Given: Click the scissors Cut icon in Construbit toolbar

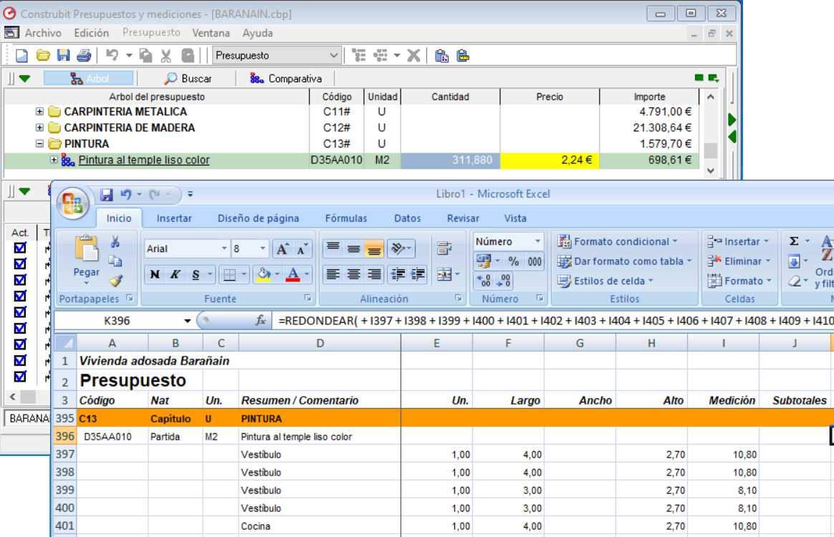Looking at the screenshot, I should (x=166, y=55).
